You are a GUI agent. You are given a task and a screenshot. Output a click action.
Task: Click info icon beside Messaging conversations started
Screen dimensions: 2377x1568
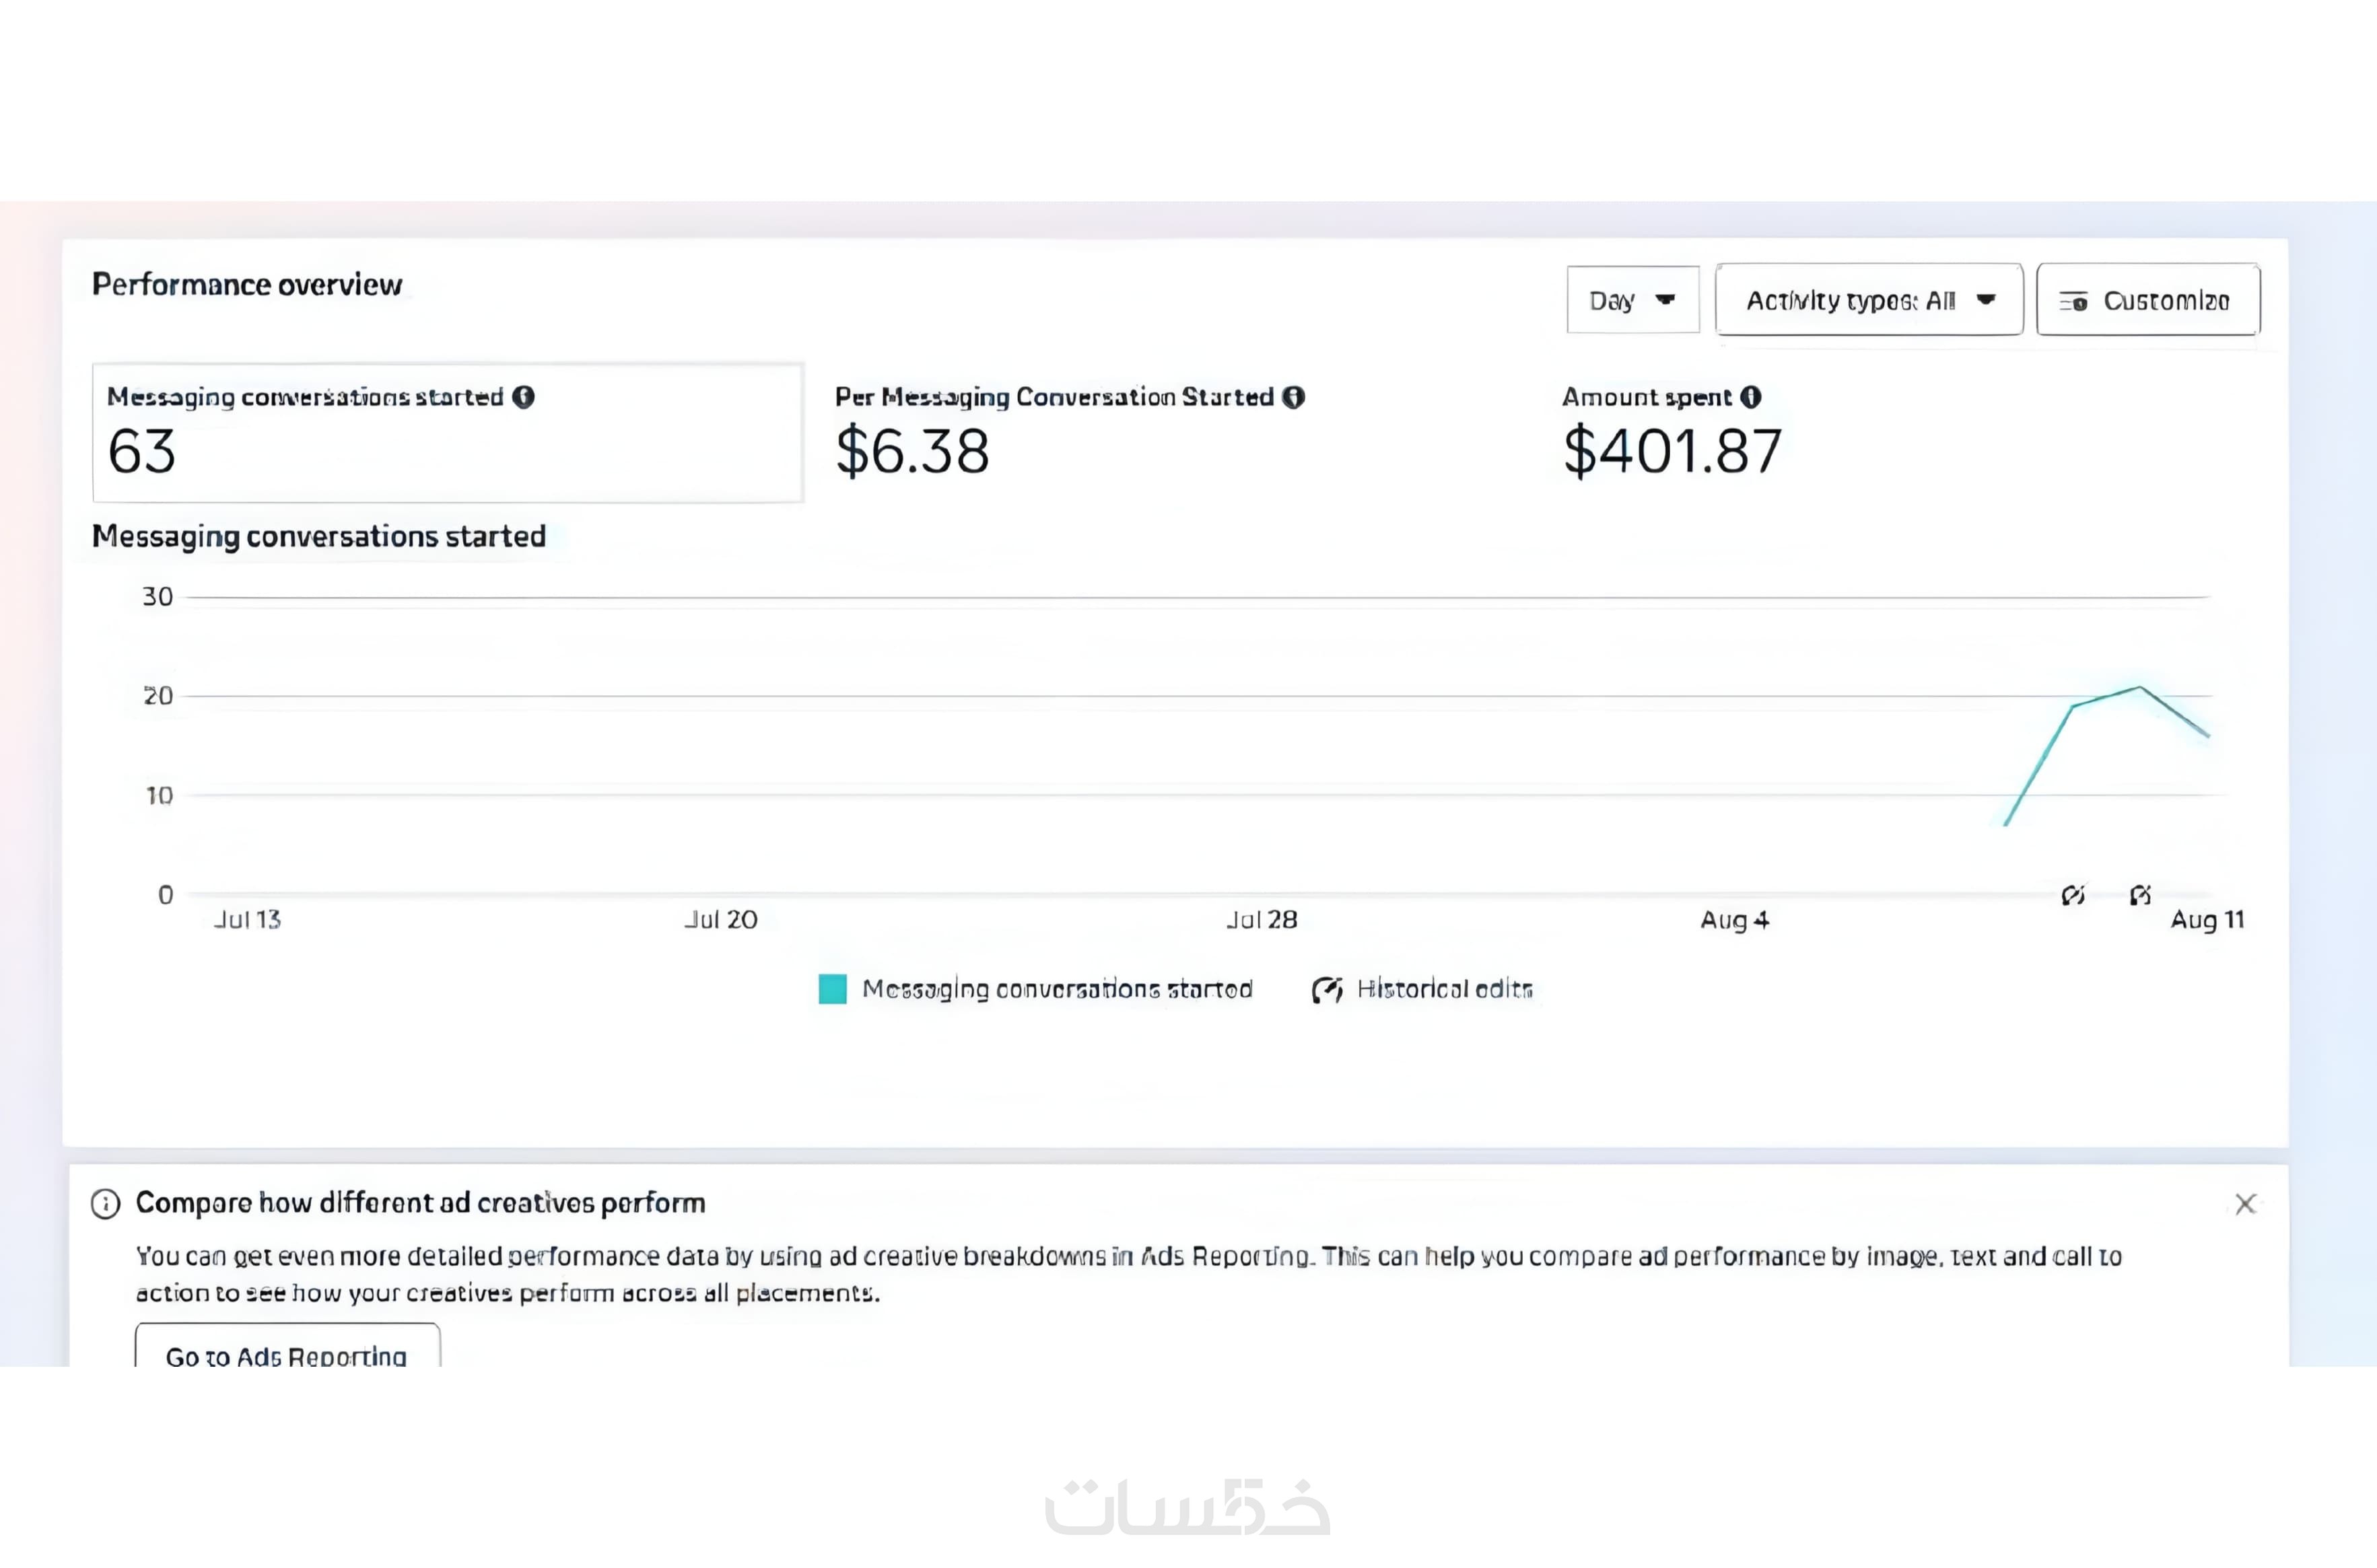coord(523,397)
